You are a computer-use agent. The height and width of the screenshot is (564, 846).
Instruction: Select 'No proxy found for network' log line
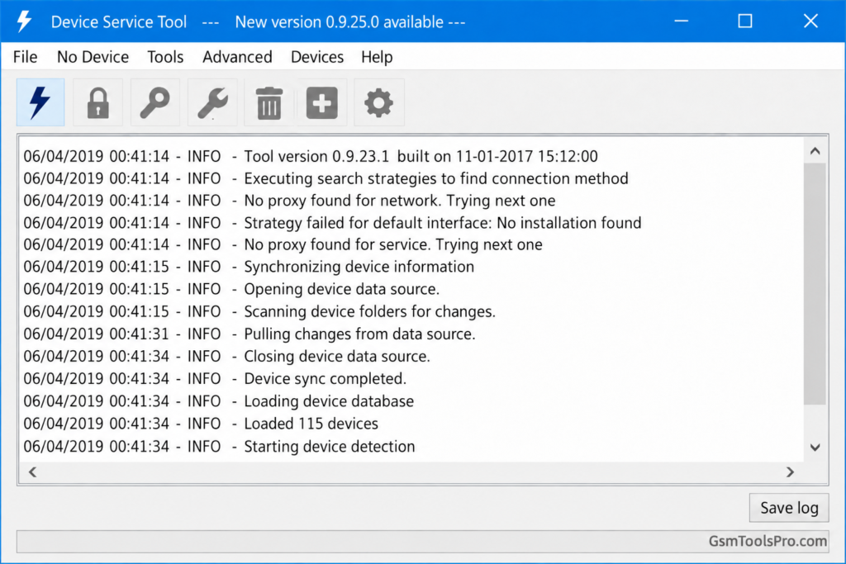(290, 201)
